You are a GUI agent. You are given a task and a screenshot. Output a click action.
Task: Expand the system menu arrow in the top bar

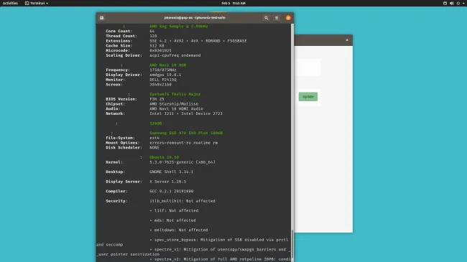point(463,3)
